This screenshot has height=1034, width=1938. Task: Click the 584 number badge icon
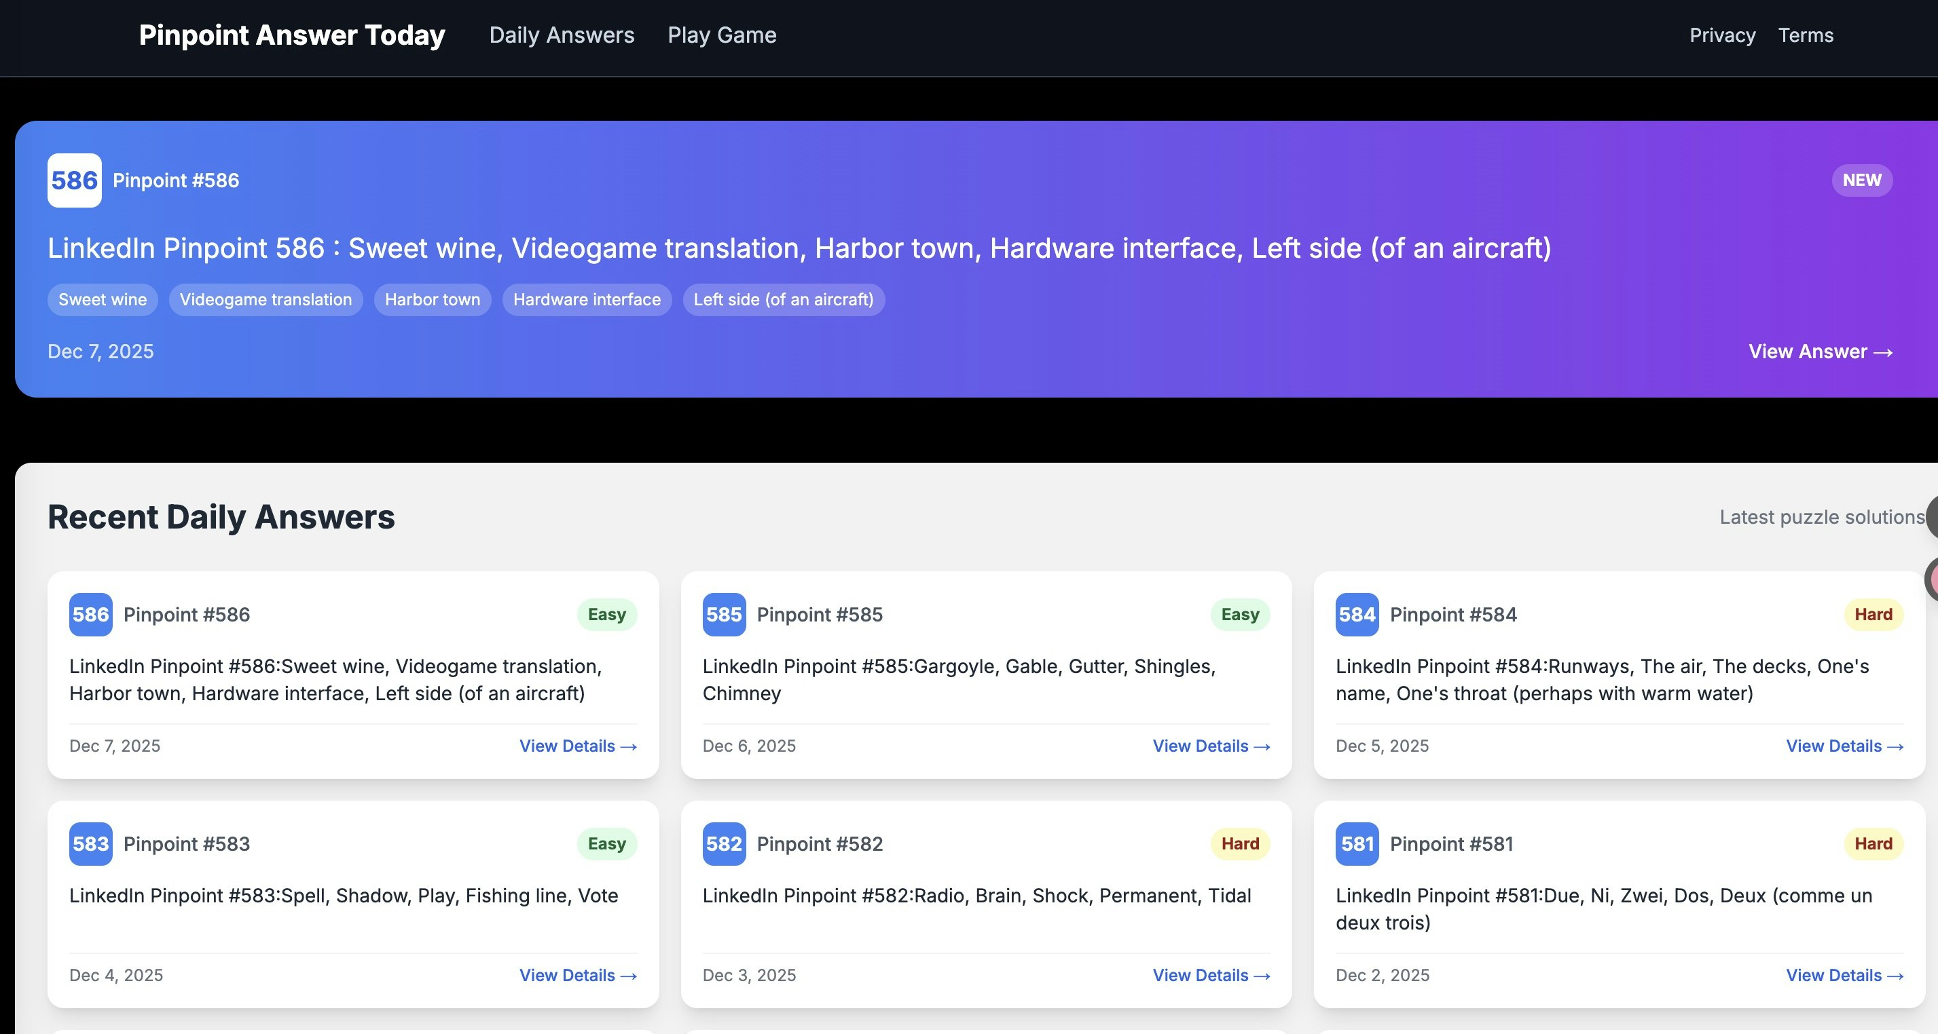pyautogui.click(x=1357, y=615)
